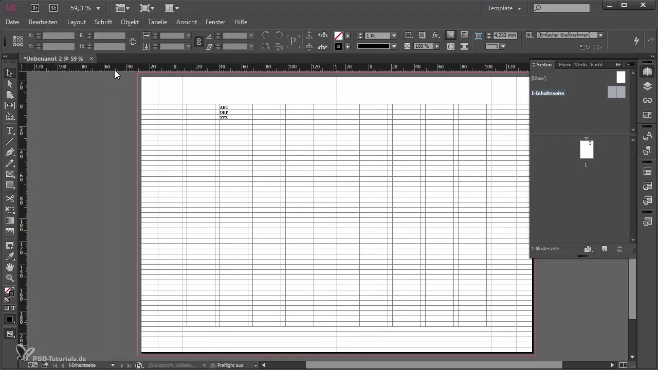Select the Pencil tool
658x370 pixels.
tap(10, 163)
